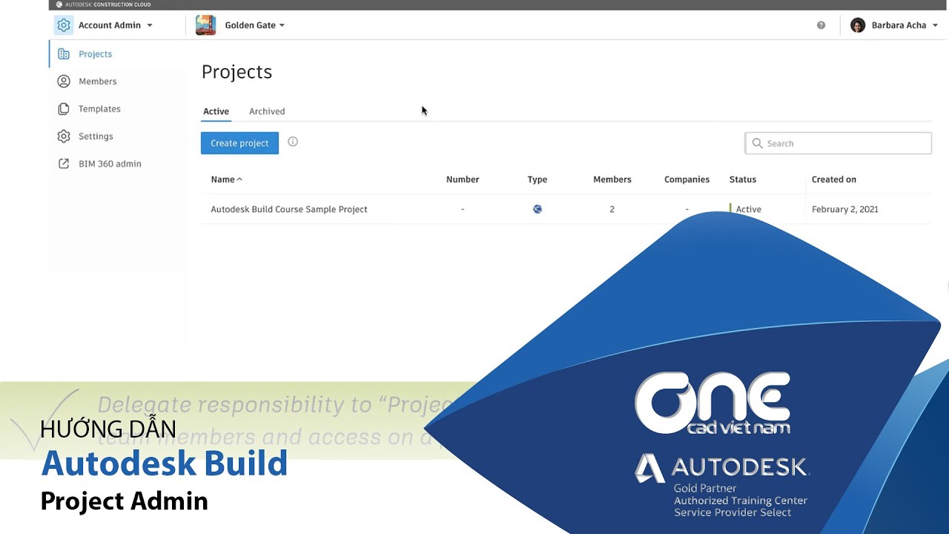Click the info icon beside Create project
The width and height of the screenshot is (949, 534).
(293, 142)
